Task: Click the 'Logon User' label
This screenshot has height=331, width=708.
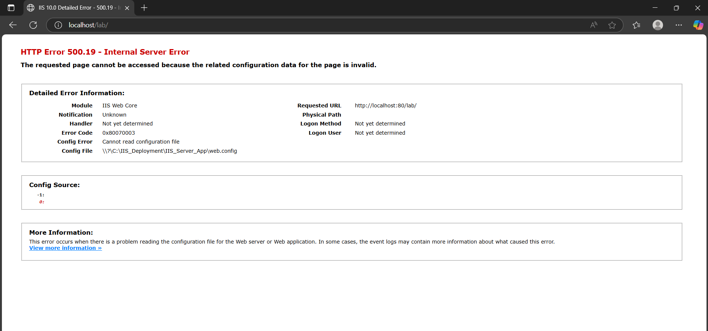Action: pos(325,133)
